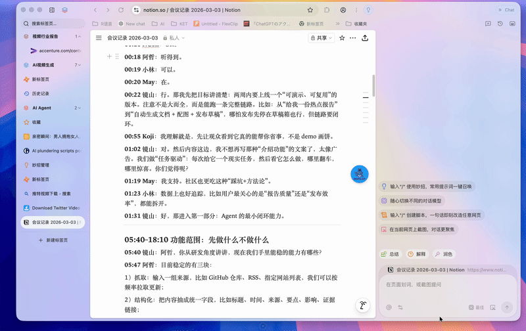Switch to AI plundering scripts tab

53,151
